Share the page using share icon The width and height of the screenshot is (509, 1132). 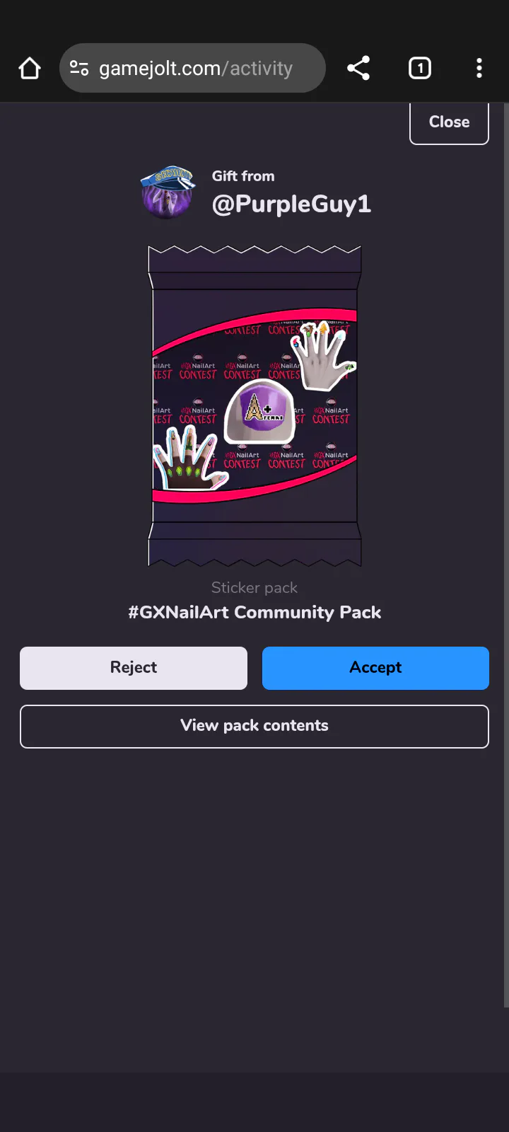pos(358,69)
